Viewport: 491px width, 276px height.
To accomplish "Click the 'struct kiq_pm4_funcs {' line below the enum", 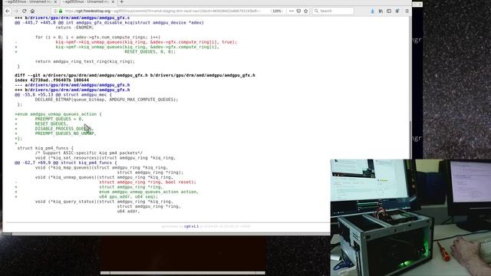I will [x=45, y=148].
